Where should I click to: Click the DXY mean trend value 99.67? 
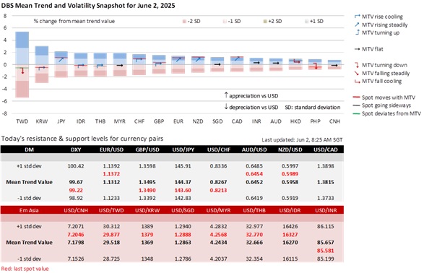76,182
